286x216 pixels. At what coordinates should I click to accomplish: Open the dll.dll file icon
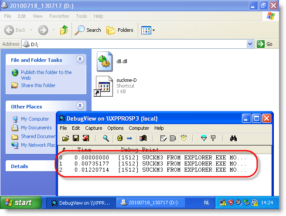tap(105, 61)
